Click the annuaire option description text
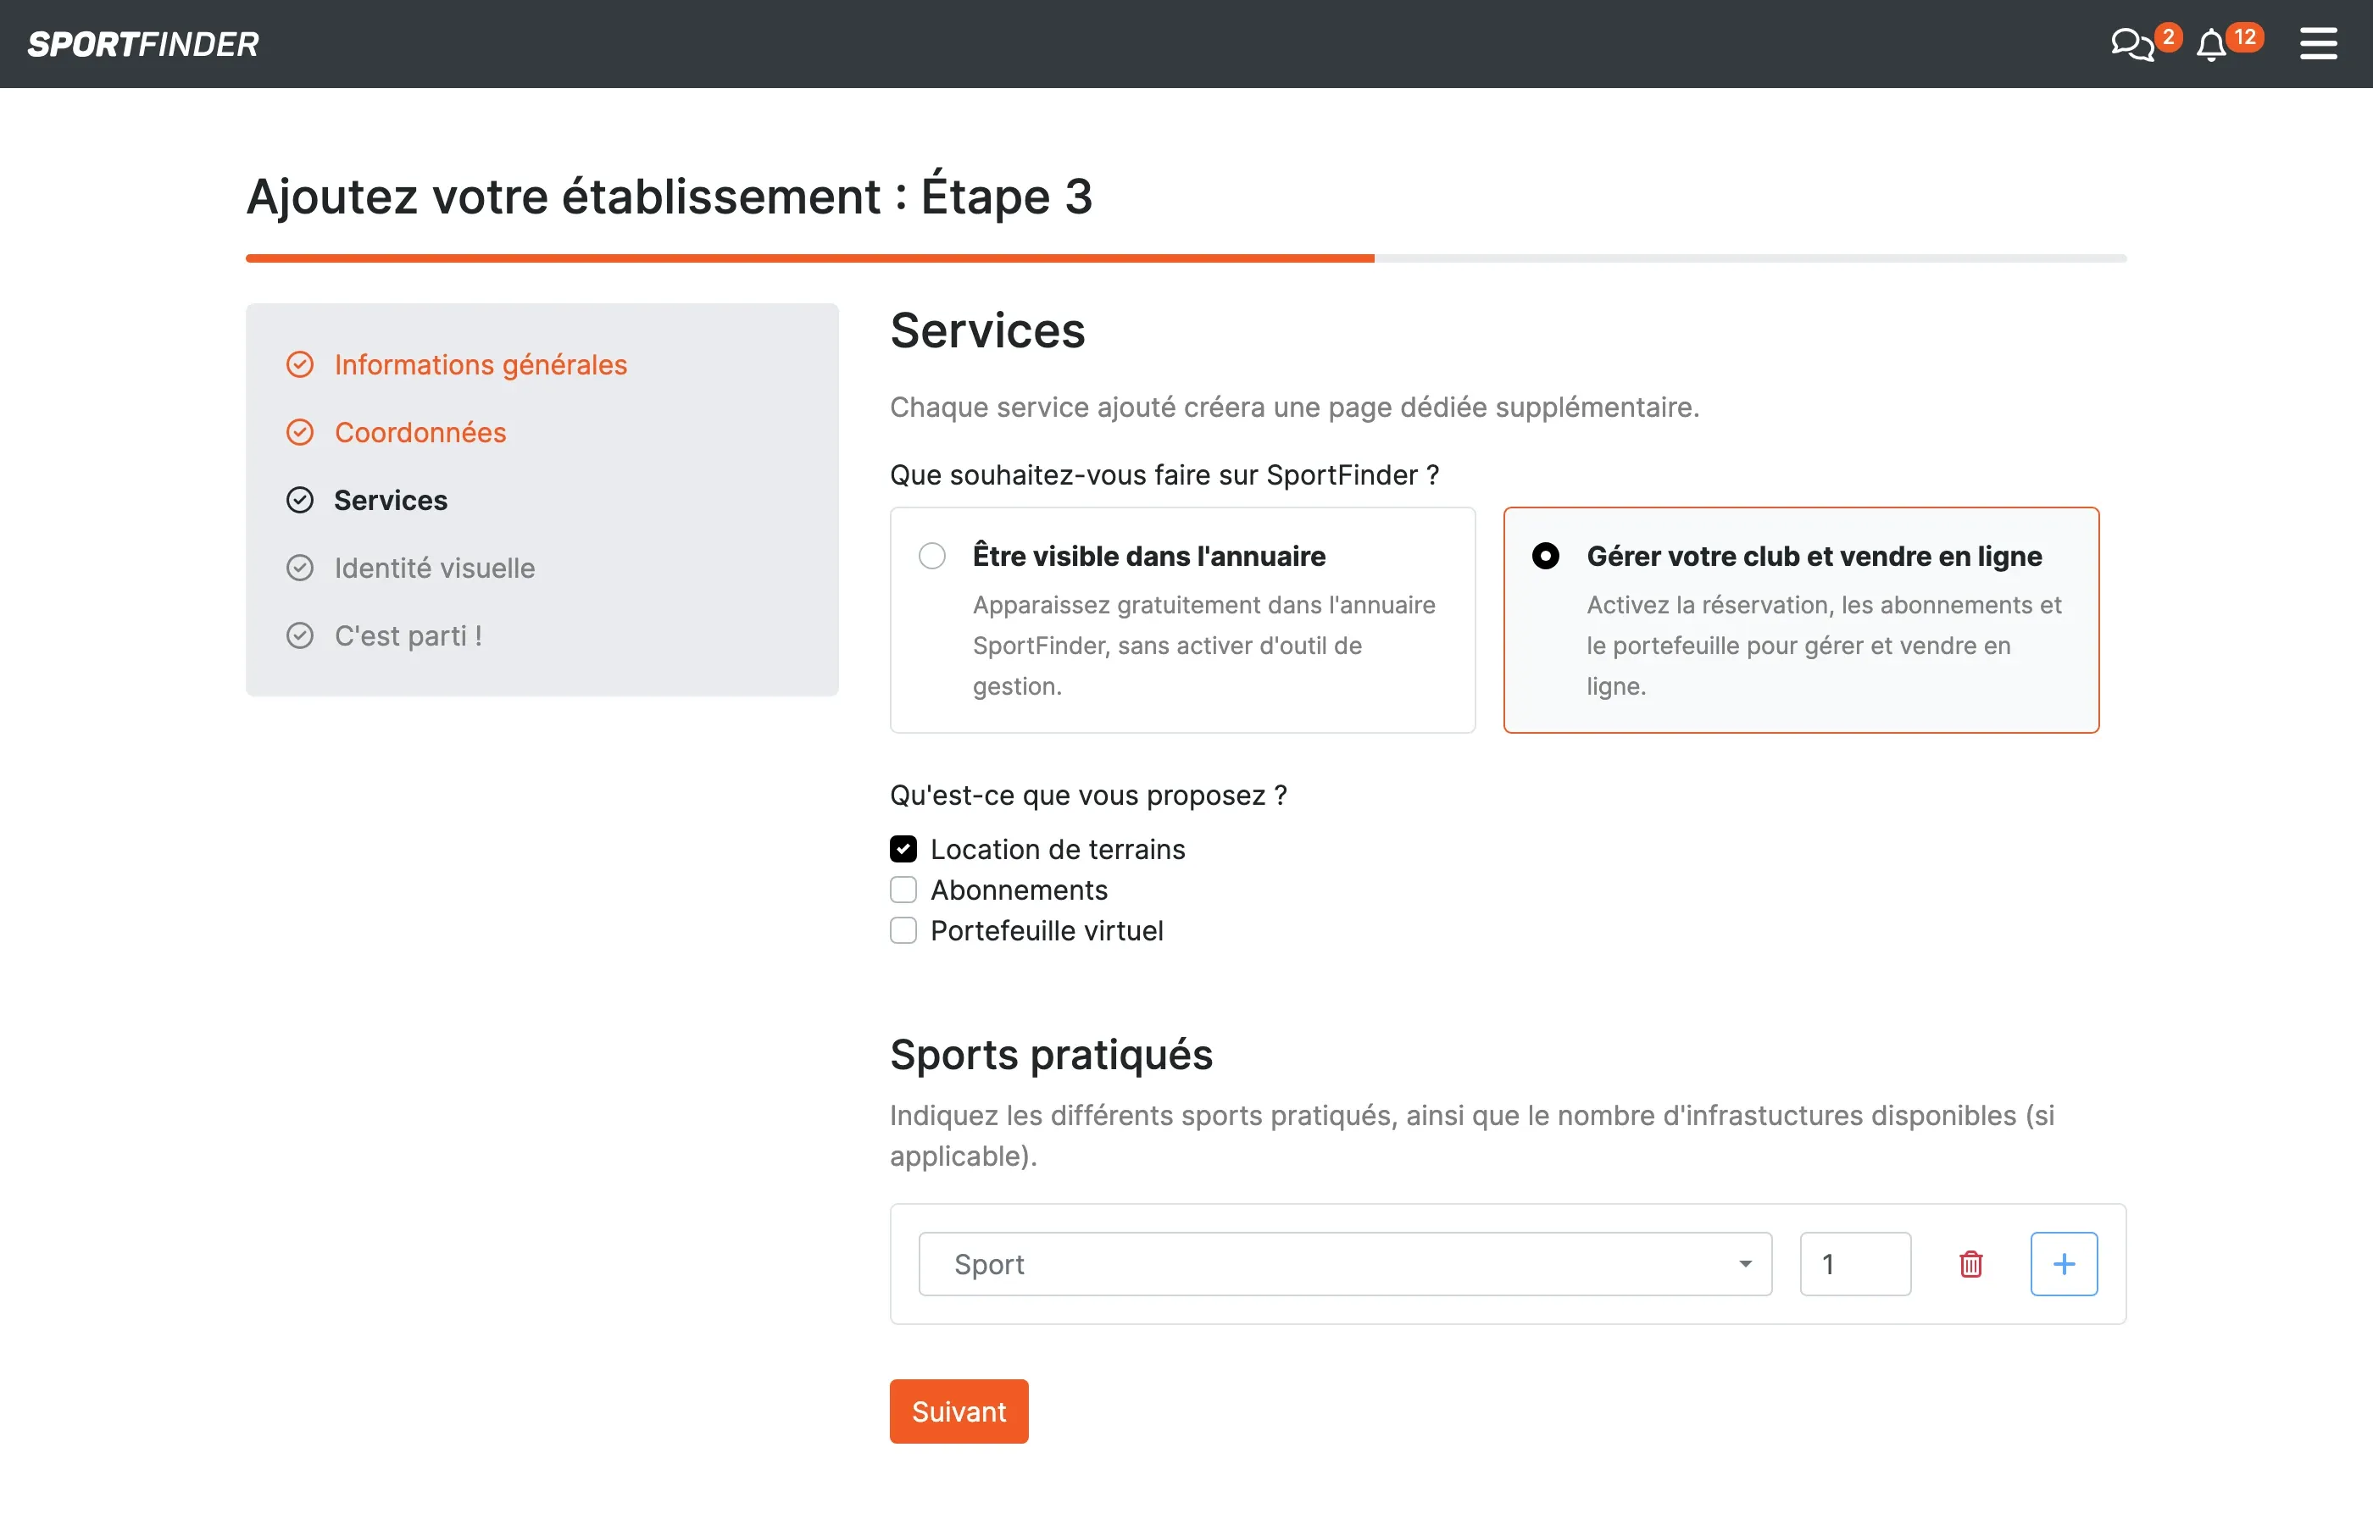This screenshot has height=1525, width=2373. click(x=1203, y=646)
